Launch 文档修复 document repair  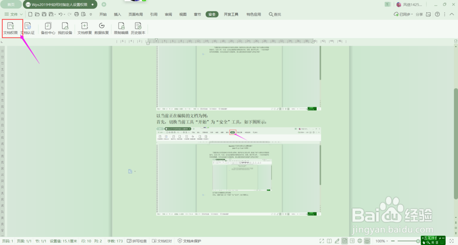[x=84, y=29]
